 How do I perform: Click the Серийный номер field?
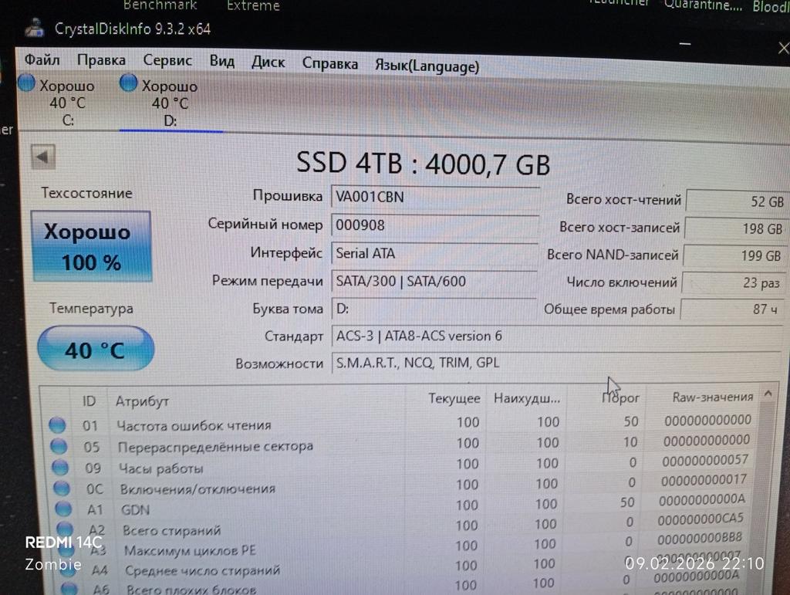pyautogui.click(x=434, y=225)
